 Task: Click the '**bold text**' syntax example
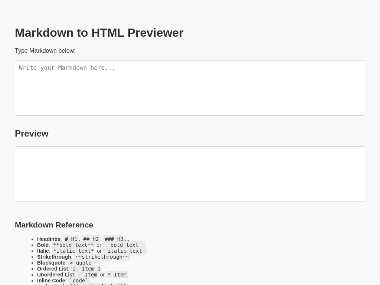point(73,245)
